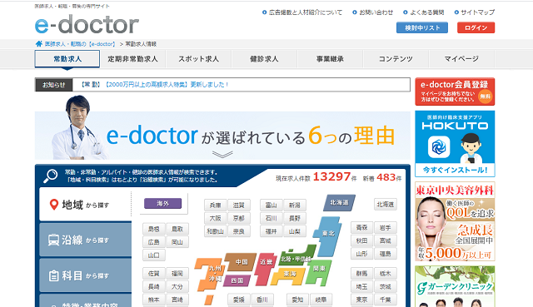
Task: Open the 定期非常勤求人 tab
Action: tap(132, 59)
